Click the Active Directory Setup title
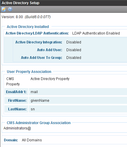 click(21, 3)
